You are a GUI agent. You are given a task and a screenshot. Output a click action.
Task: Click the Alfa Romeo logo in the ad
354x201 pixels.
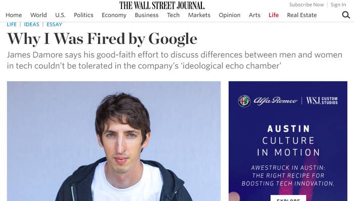coord(268,101)
